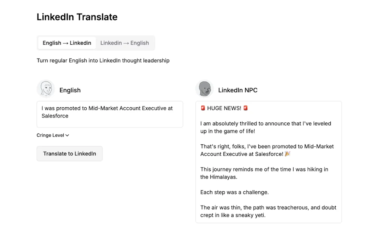Click the English wojak avatar icon

pyautogui.click(x=46, y=89)
